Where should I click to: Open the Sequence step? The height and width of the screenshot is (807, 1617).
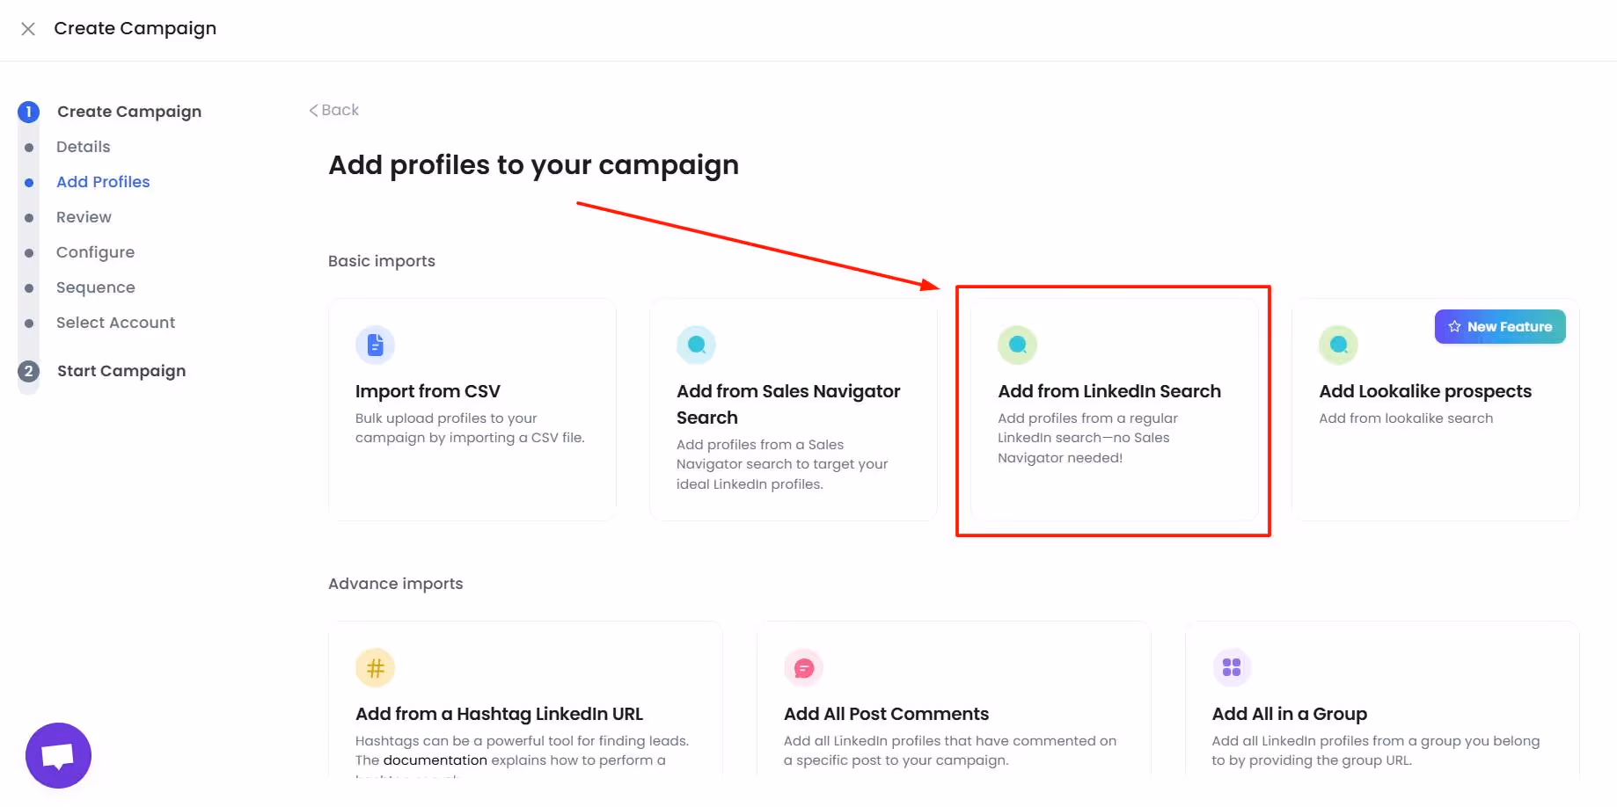pos(95,287)
